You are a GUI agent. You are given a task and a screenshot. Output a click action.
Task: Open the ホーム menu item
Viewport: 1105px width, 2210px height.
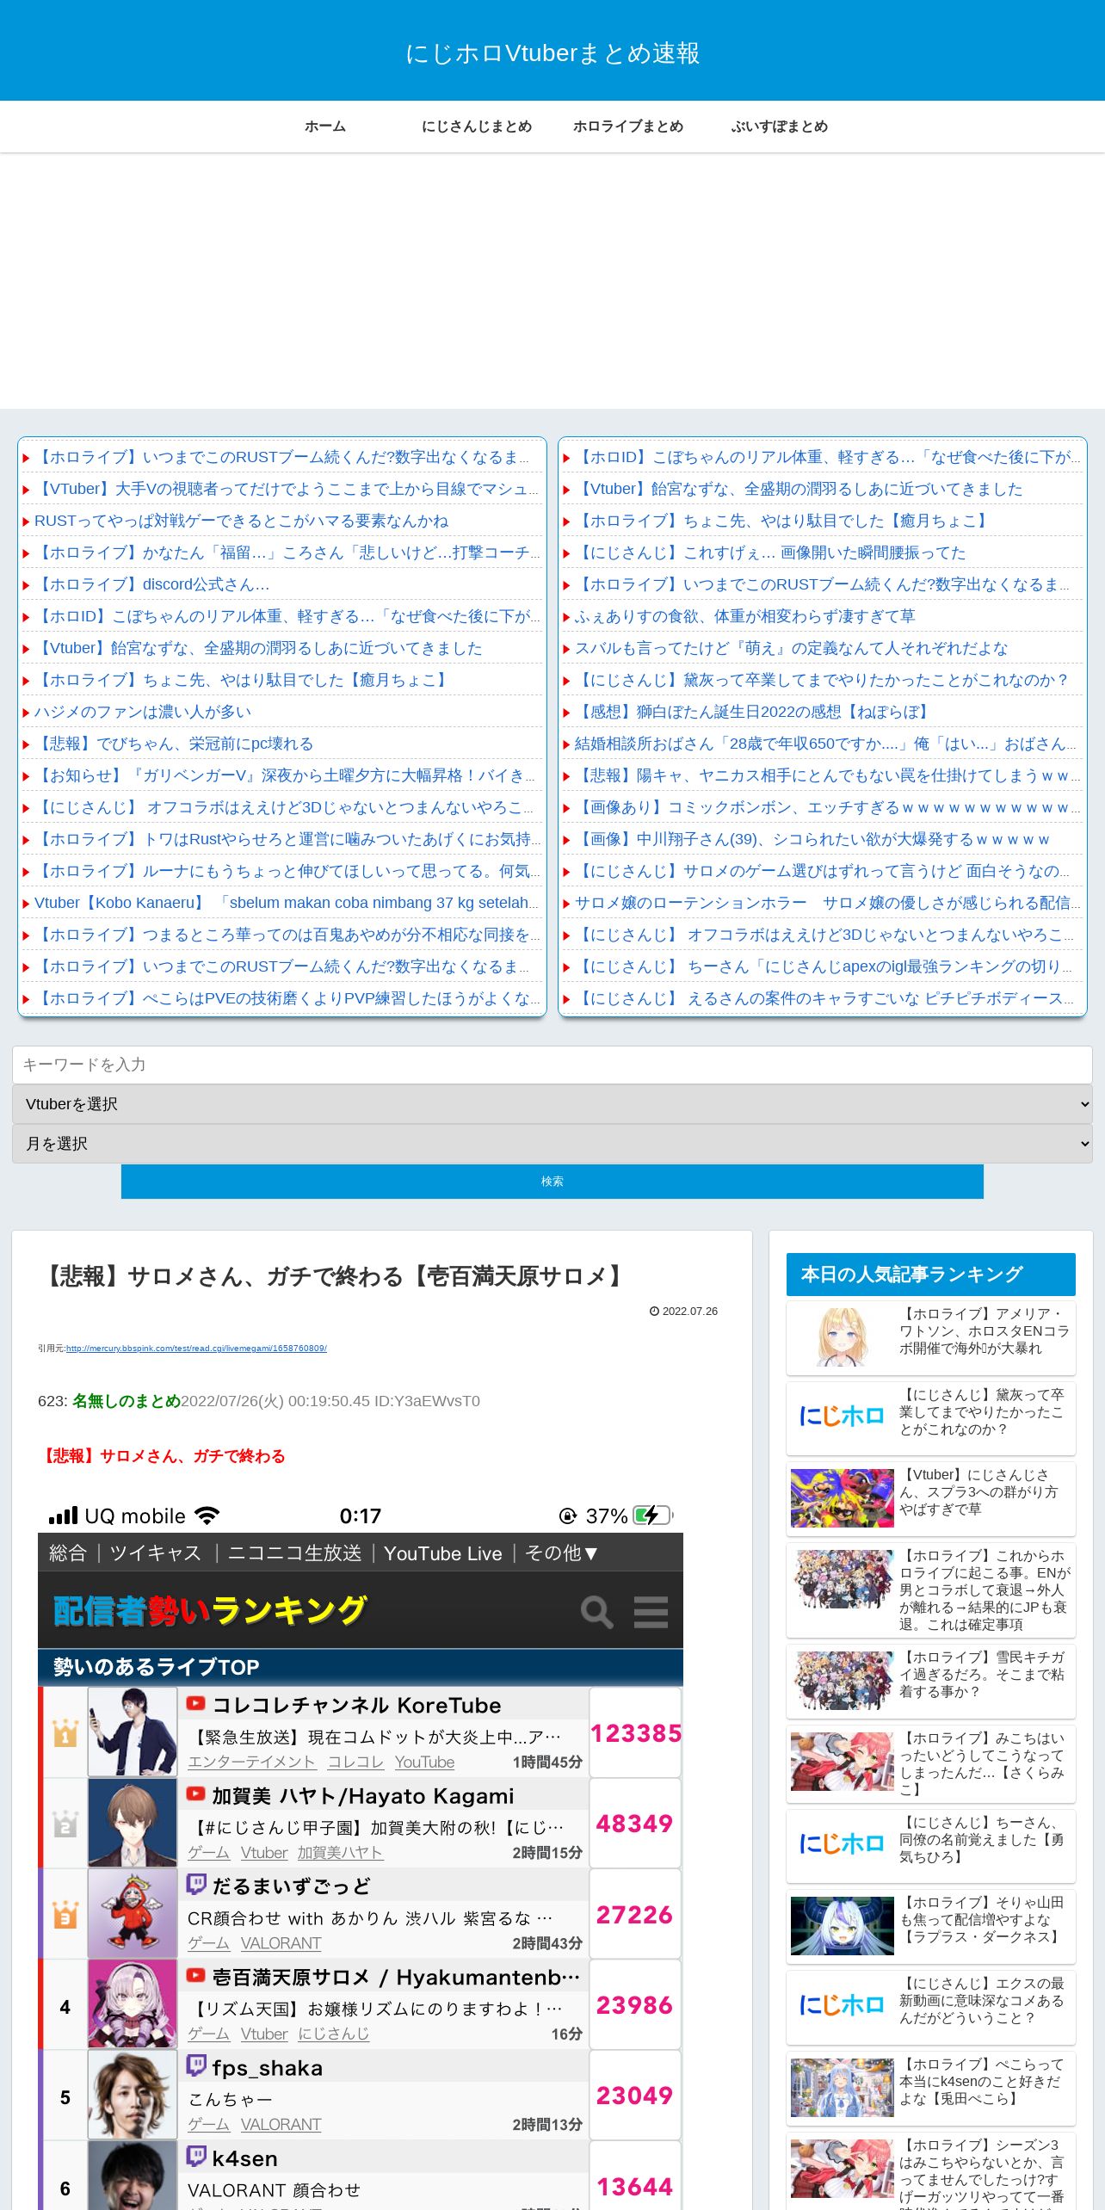[x=325, y=127]
